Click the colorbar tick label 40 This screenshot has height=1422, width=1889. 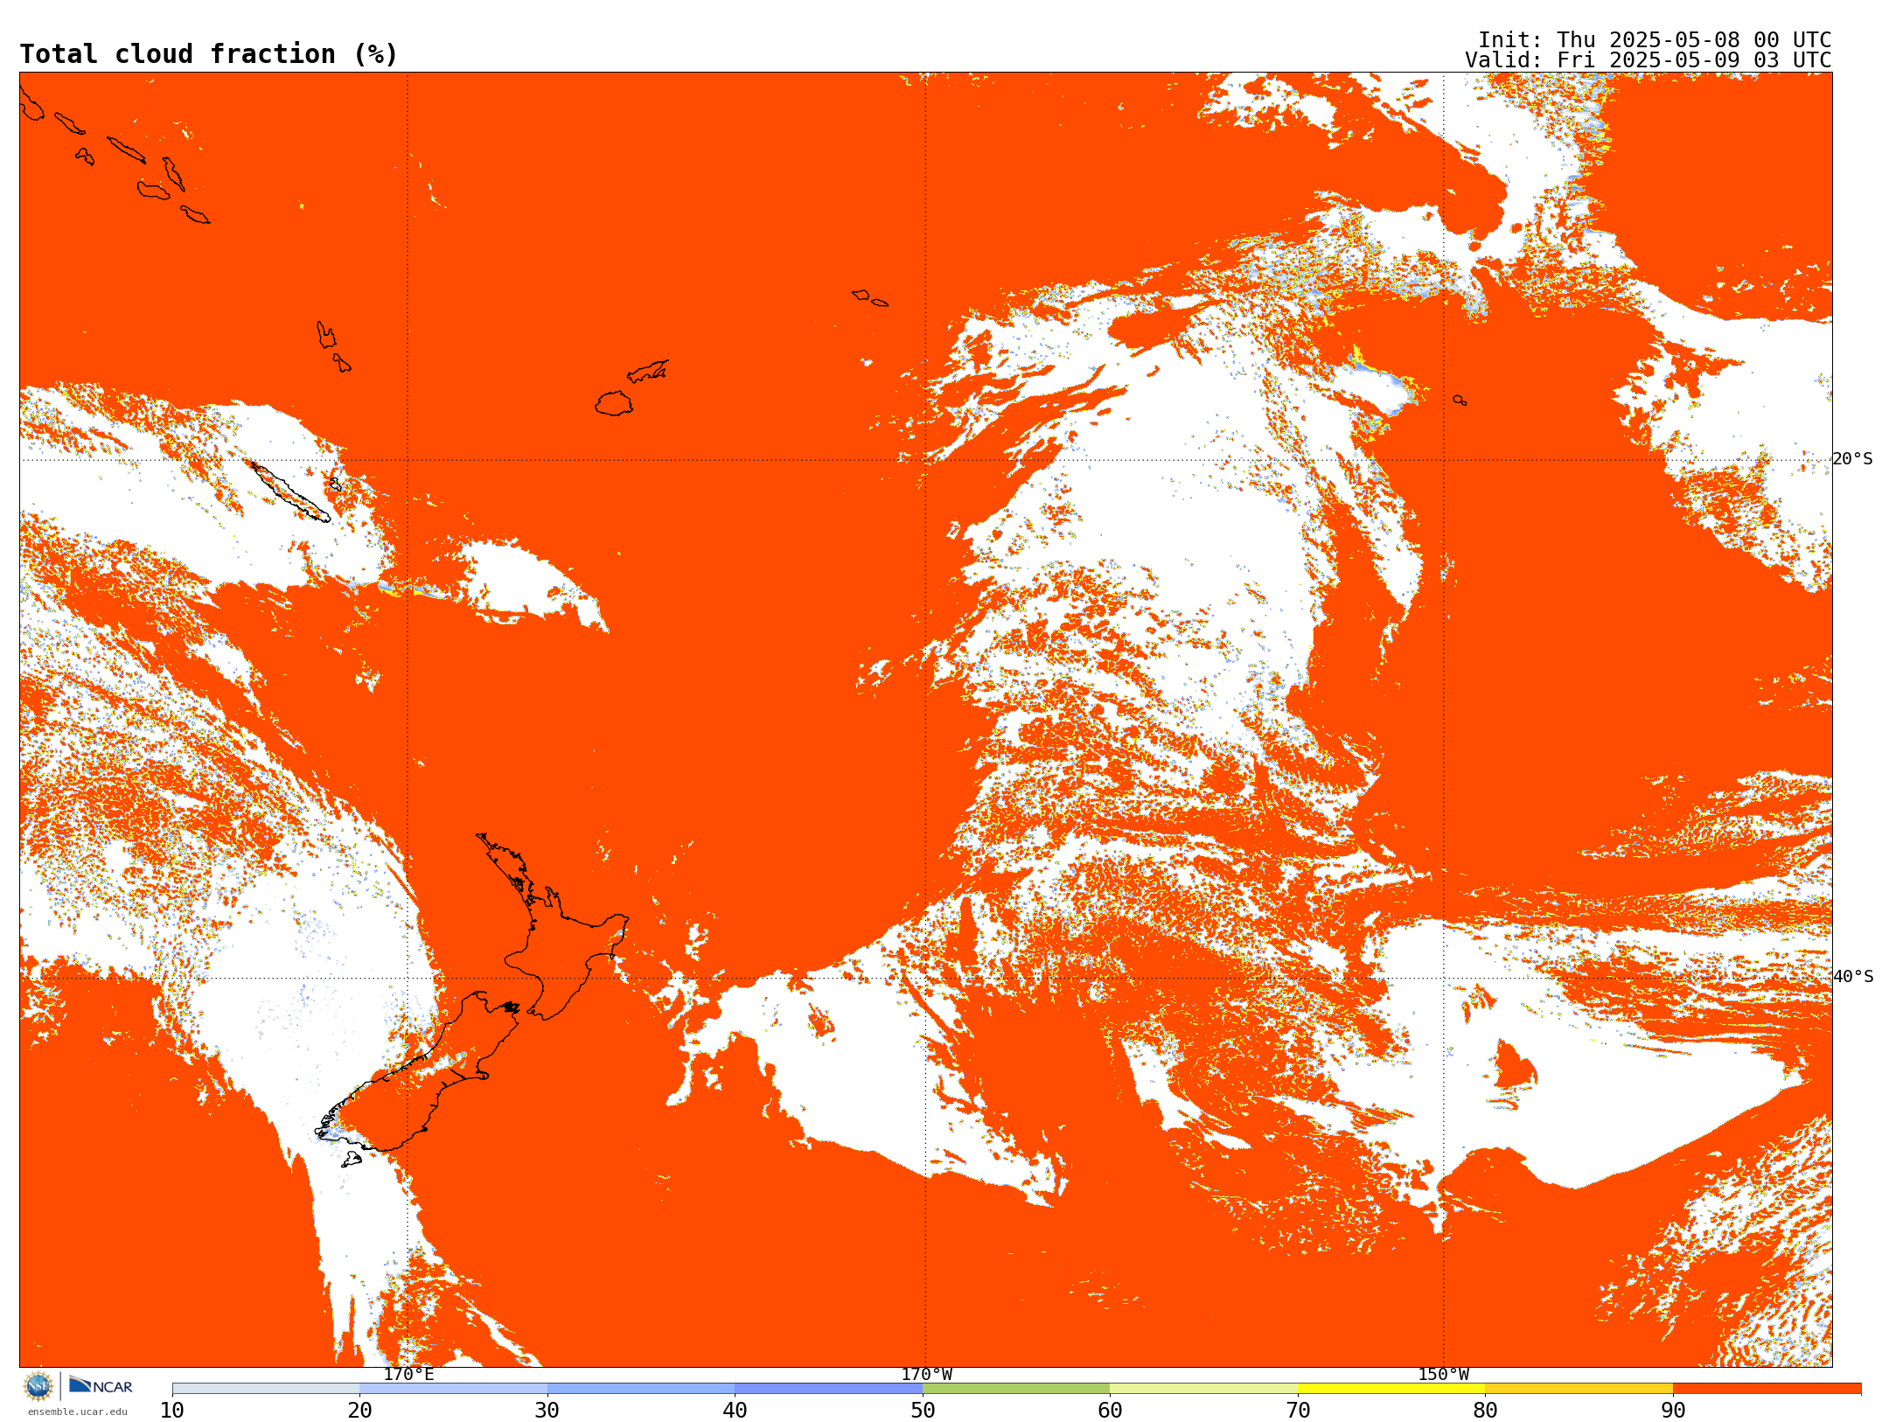(735, 1411)
